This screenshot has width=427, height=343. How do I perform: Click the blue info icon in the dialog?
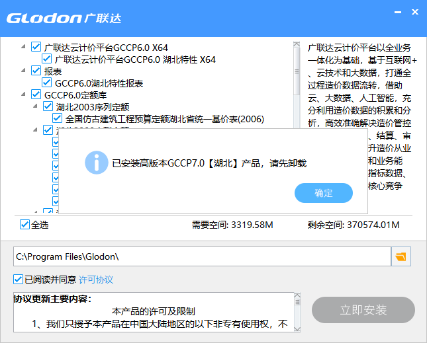(97, 163)
